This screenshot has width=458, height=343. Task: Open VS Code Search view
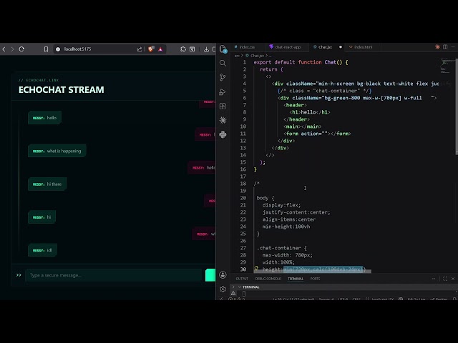[x=223, y=63]
